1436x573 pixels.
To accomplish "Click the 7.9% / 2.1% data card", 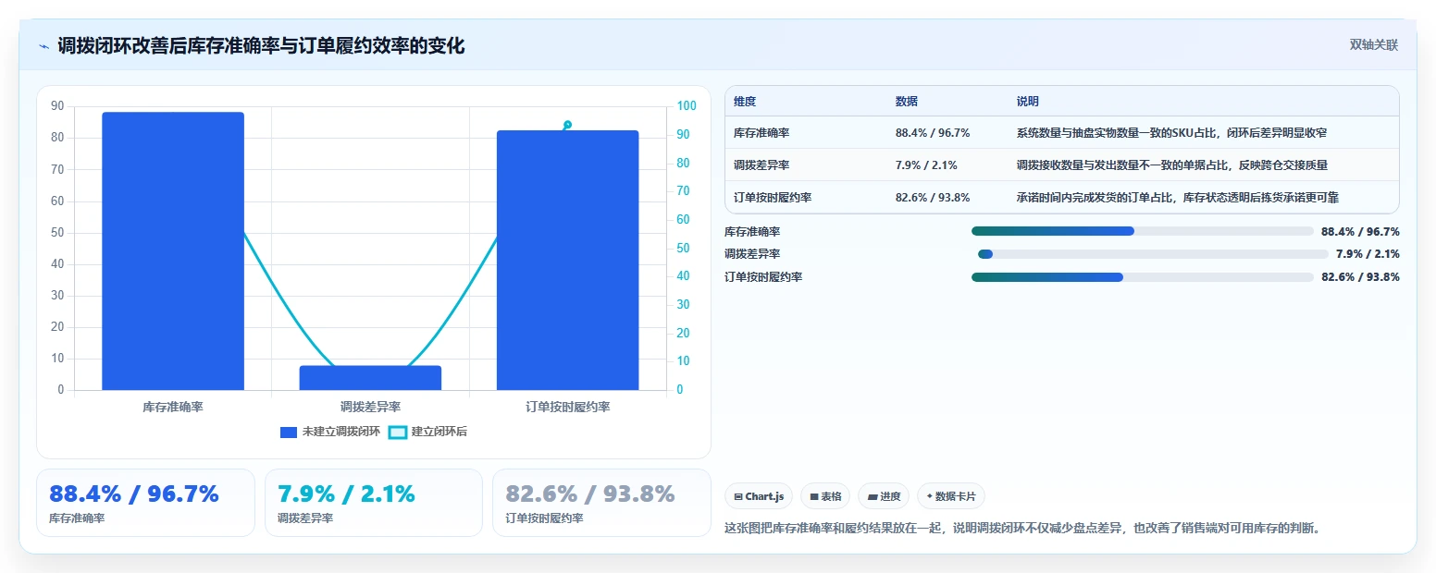I will pyautogui.click(x=374, y=503).
